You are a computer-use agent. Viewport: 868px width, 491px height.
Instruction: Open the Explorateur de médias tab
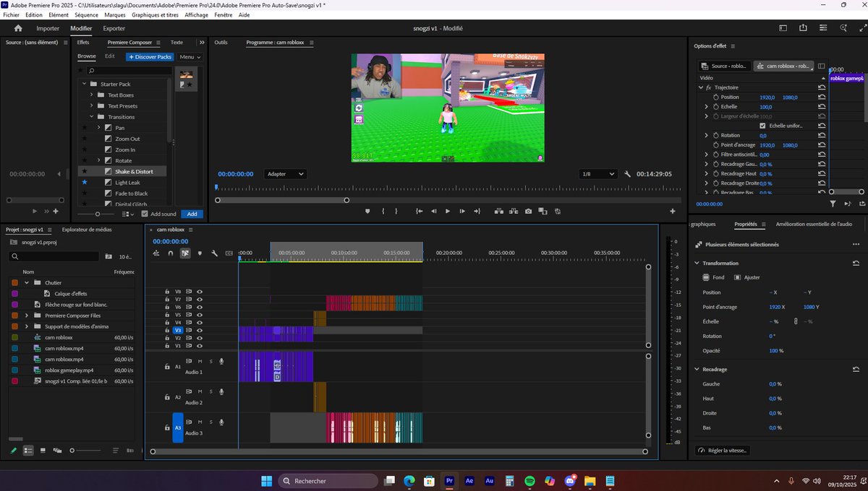(x=87, y=230)
